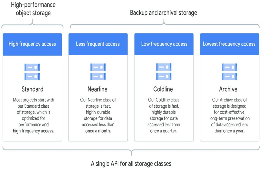Select the Archive storage icon

(229, 72)
